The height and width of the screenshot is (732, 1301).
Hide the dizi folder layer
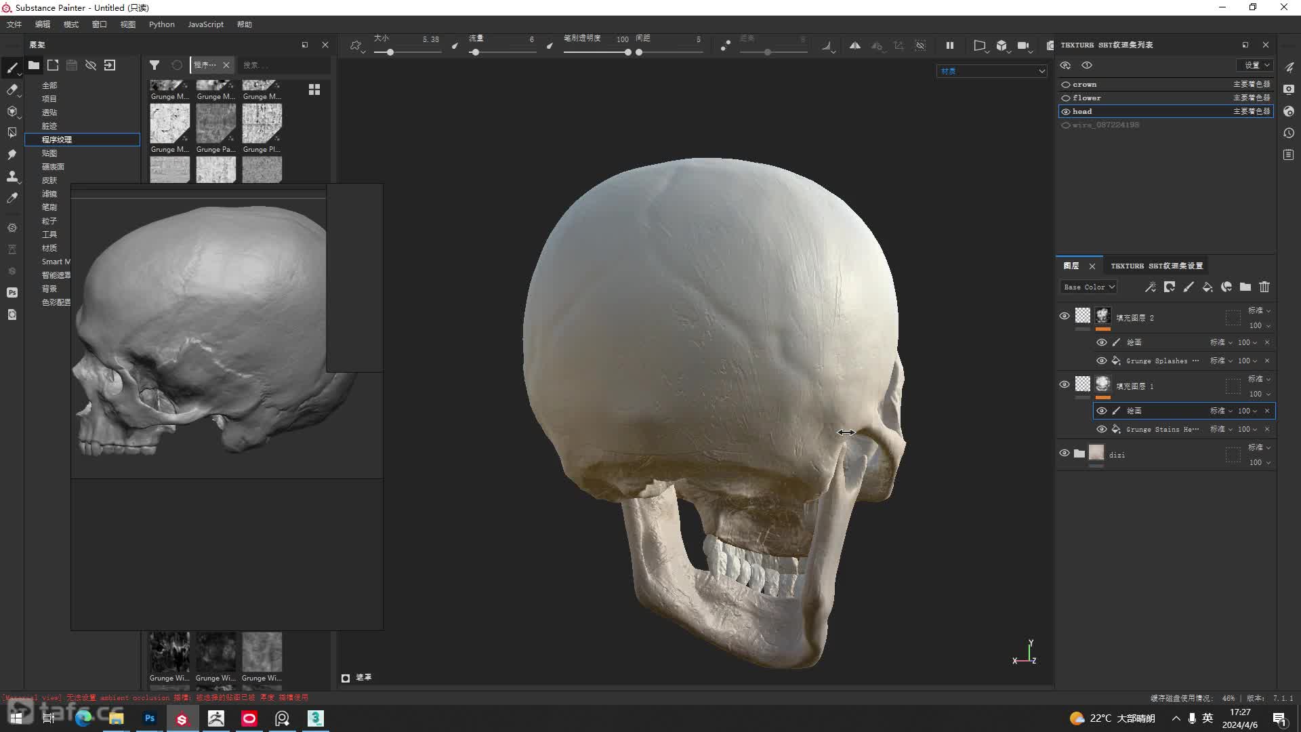(1065, 453)
